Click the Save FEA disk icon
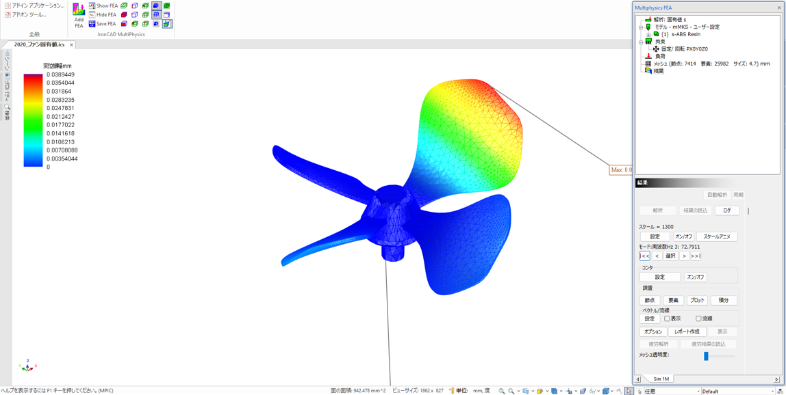The image size is (786, 395). pos(92,24)
